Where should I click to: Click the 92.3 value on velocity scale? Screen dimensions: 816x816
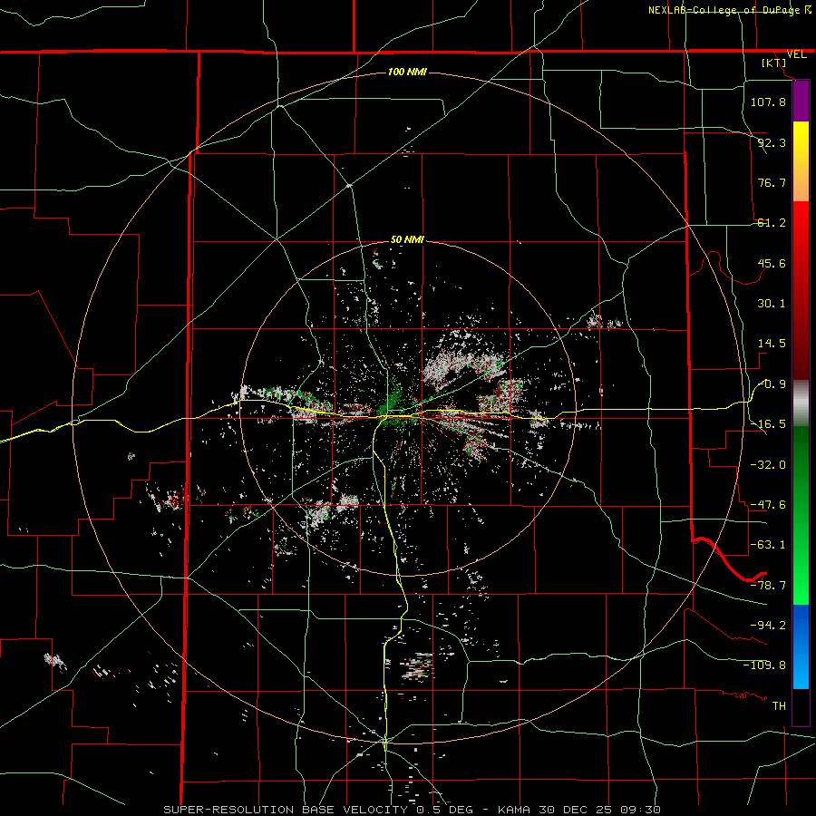coord(772,142)
